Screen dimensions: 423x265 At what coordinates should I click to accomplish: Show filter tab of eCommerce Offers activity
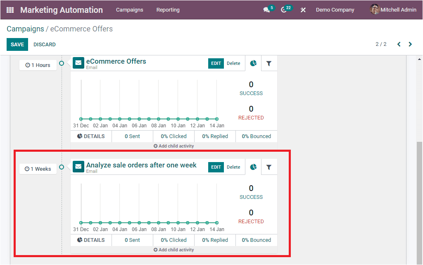click(x=269, y=63)
